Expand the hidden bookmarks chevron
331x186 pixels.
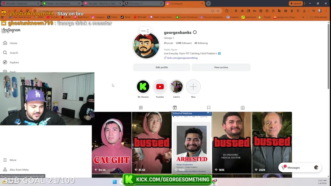click(303, 17)
